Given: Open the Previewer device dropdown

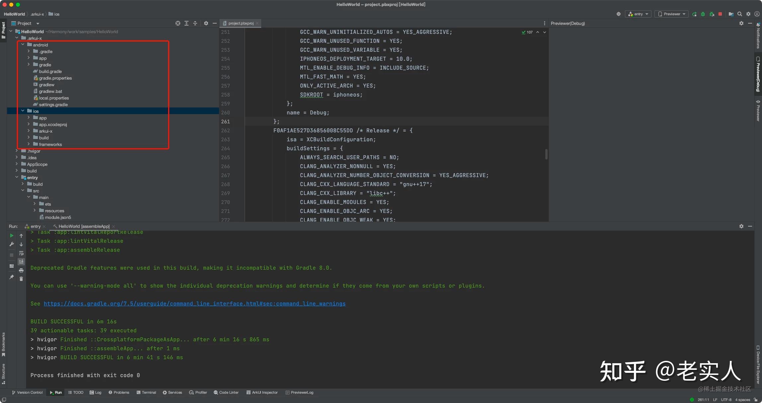Looking at the screenshot, I should pos(671,14).
